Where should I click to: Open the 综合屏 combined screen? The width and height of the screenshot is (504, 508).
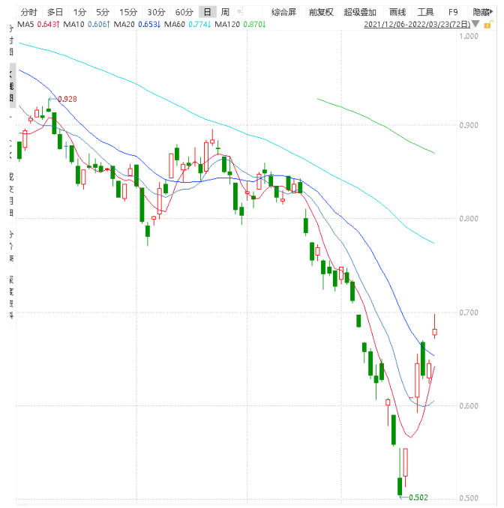pyautogui.click(x=283, y=12)
